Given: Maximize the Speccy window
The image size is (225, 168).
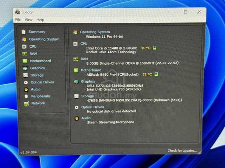Looking at the screenshot, I should [x=186, y=12].
